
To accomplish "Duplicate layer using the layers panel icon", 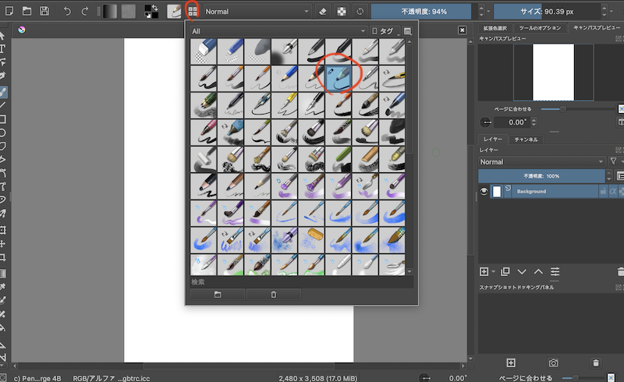I will (505, 271).
